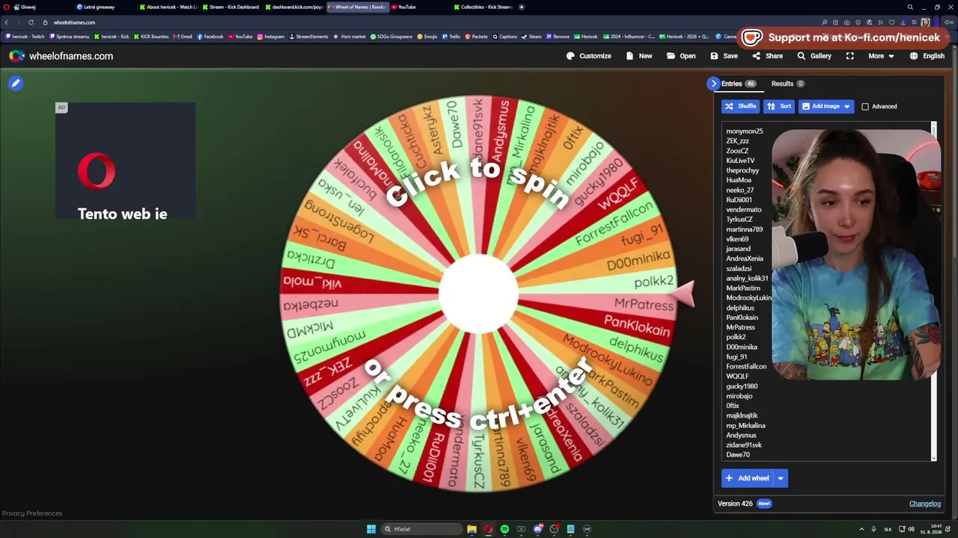958x538 pixels.
Task: Open KICK Bounties bookmark
Action: coord(152,37)
